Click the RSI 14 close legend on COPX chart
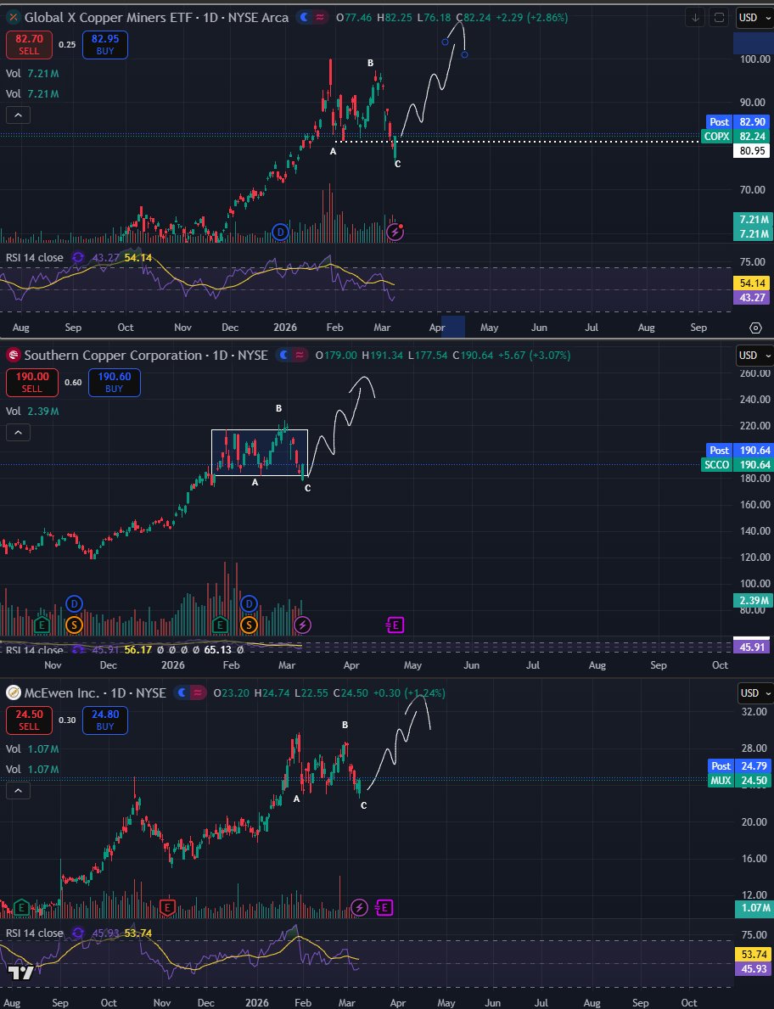774x1009 pixels. [x=35, y=257]
